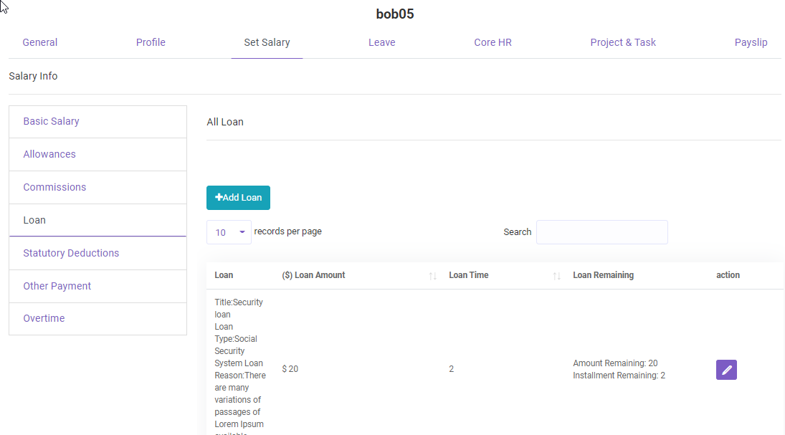Choose Commissions from the sidebar
Viewport: 785px width, 435px height.
[54, 187]
